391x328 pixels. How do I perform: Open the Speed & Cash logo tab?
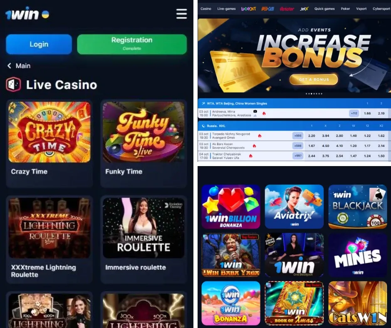pos(267,9)
